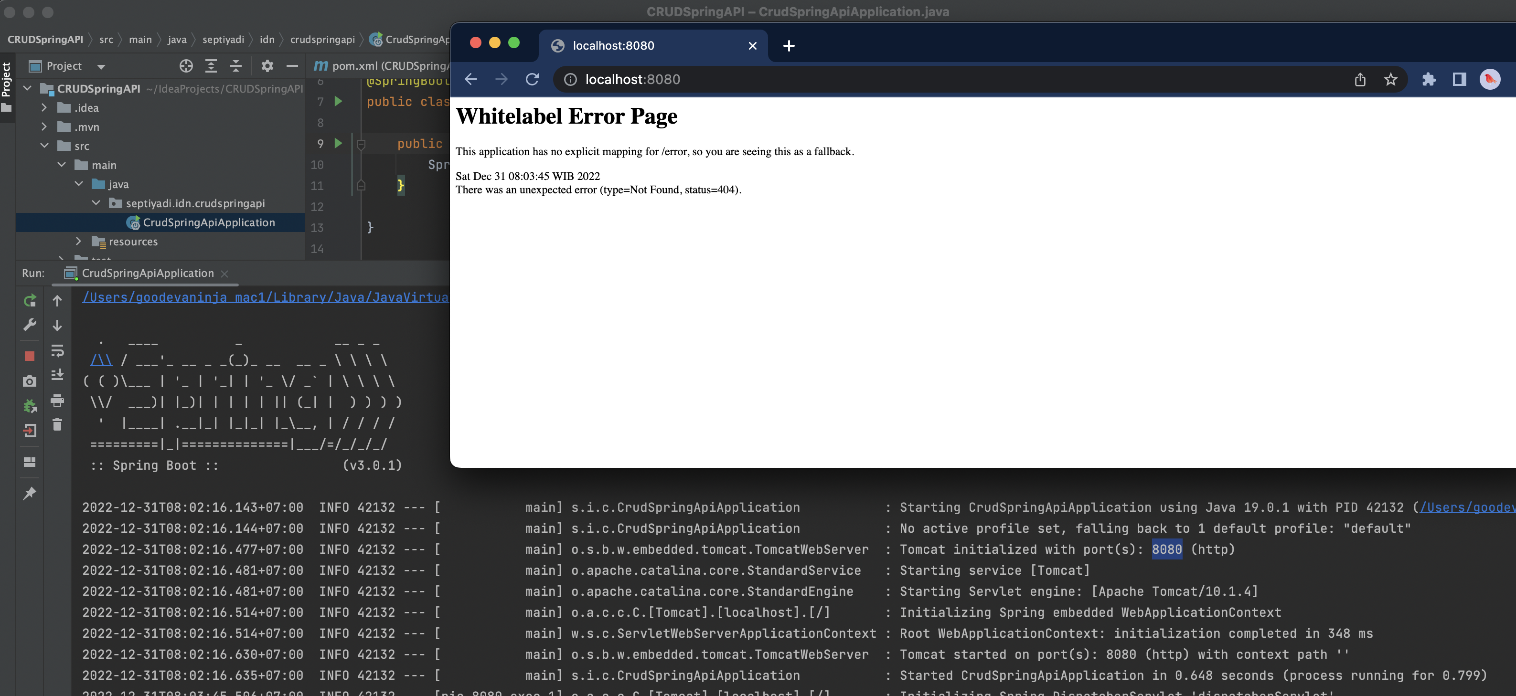Toggle soft-wrap in the run console
This screenshot has width=1516, height=696.
57,351
